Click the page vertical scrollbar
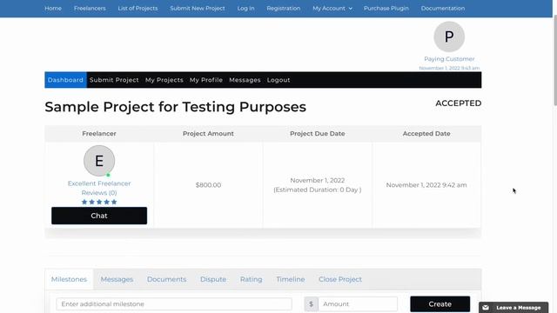Viewport: 557px width, 313px height. pos(555,60)
